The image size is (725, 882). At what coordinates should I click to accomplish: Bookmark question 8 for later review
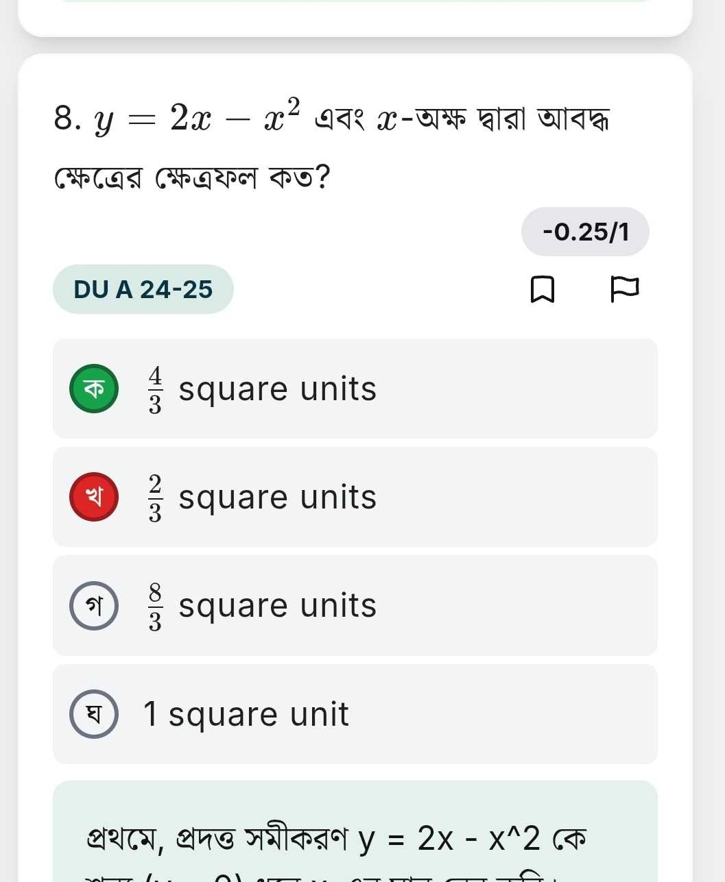543,290
